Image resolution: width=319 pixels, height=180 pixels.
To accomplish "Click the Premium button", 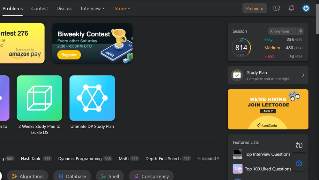I will pos(255,8).
